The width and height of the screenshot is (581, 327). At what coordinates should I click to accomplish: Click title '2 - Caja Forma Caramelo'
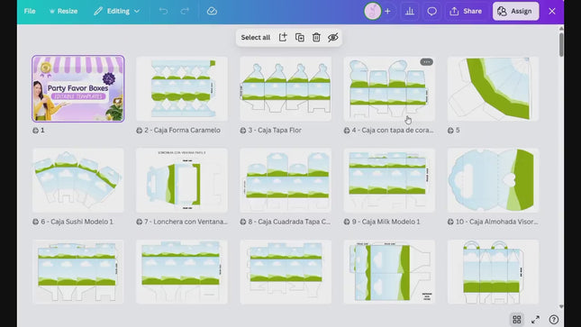[x=182, y=130]
